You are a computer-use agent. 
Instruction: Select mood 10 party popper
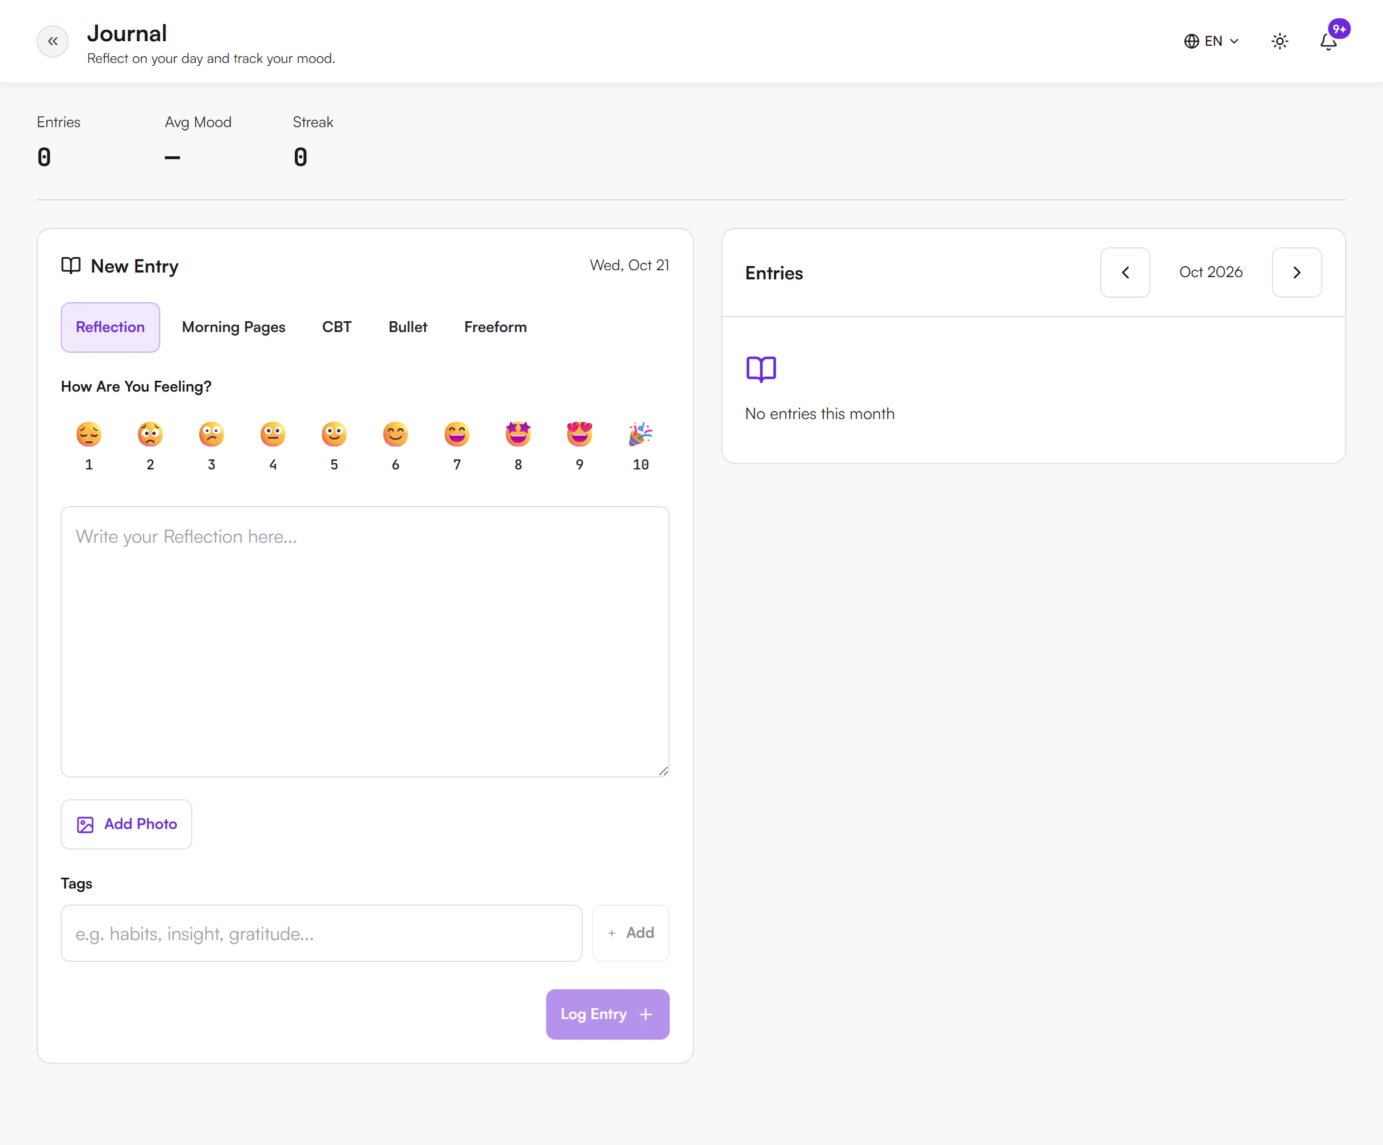641,446
